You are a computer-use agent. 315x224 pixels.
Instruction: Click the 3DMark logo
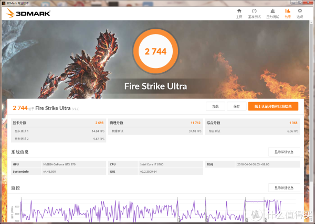[x=28, y=13]
